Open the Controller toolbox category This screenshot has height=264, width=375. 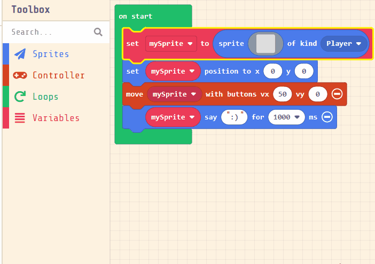coord(56,75)
